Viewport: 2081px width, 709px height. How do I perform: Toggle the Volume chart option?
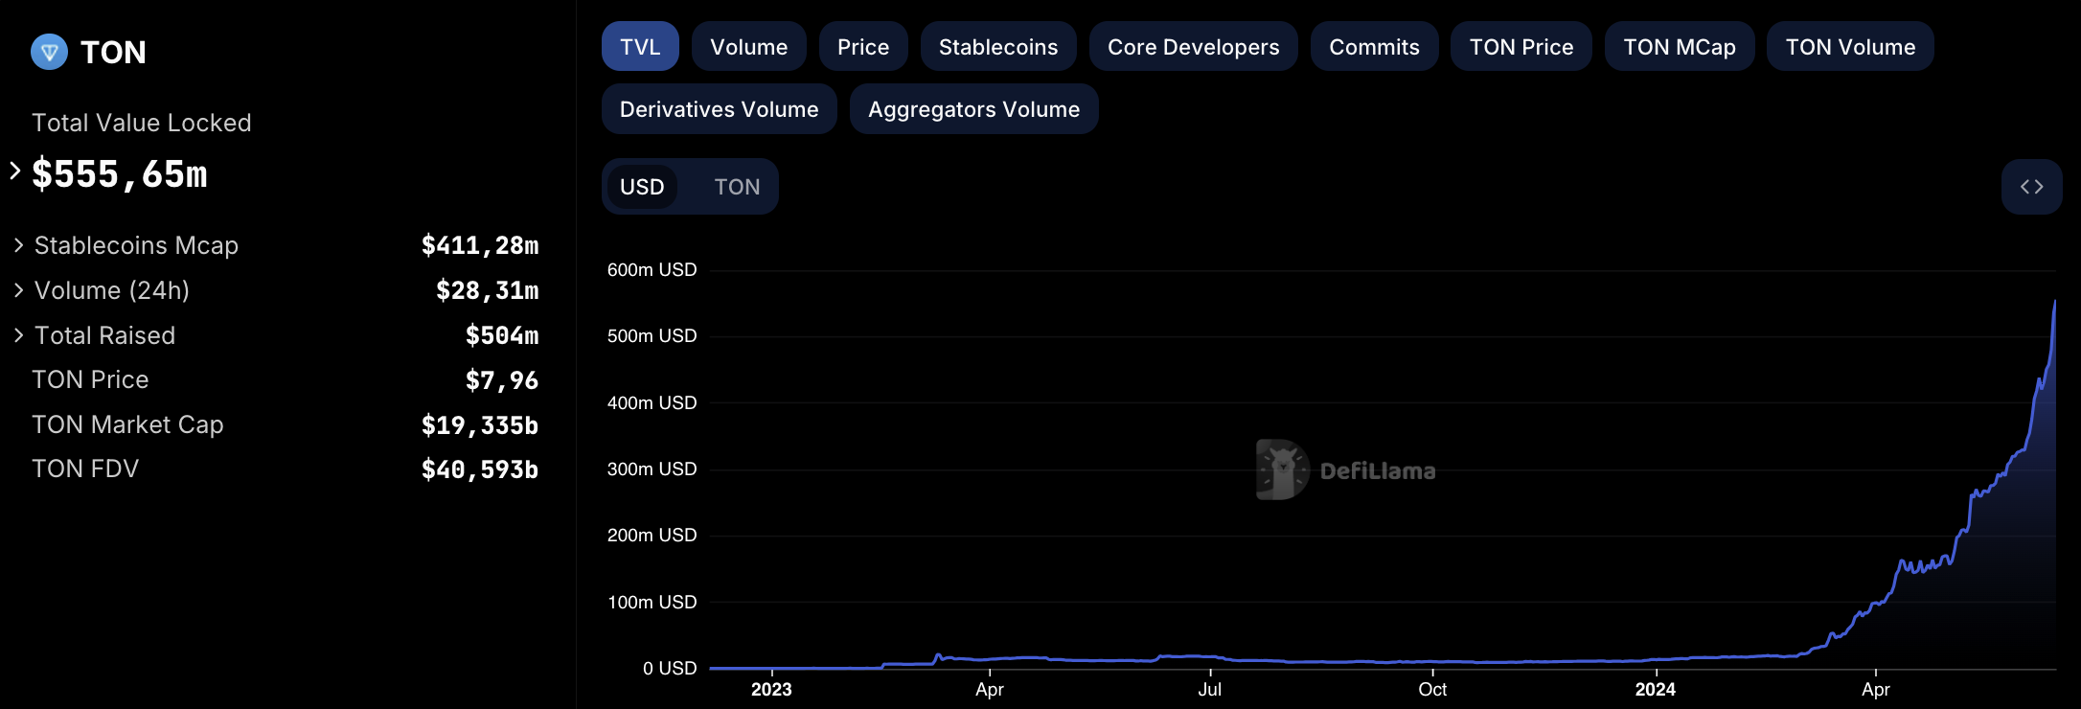tap(749, 47)
